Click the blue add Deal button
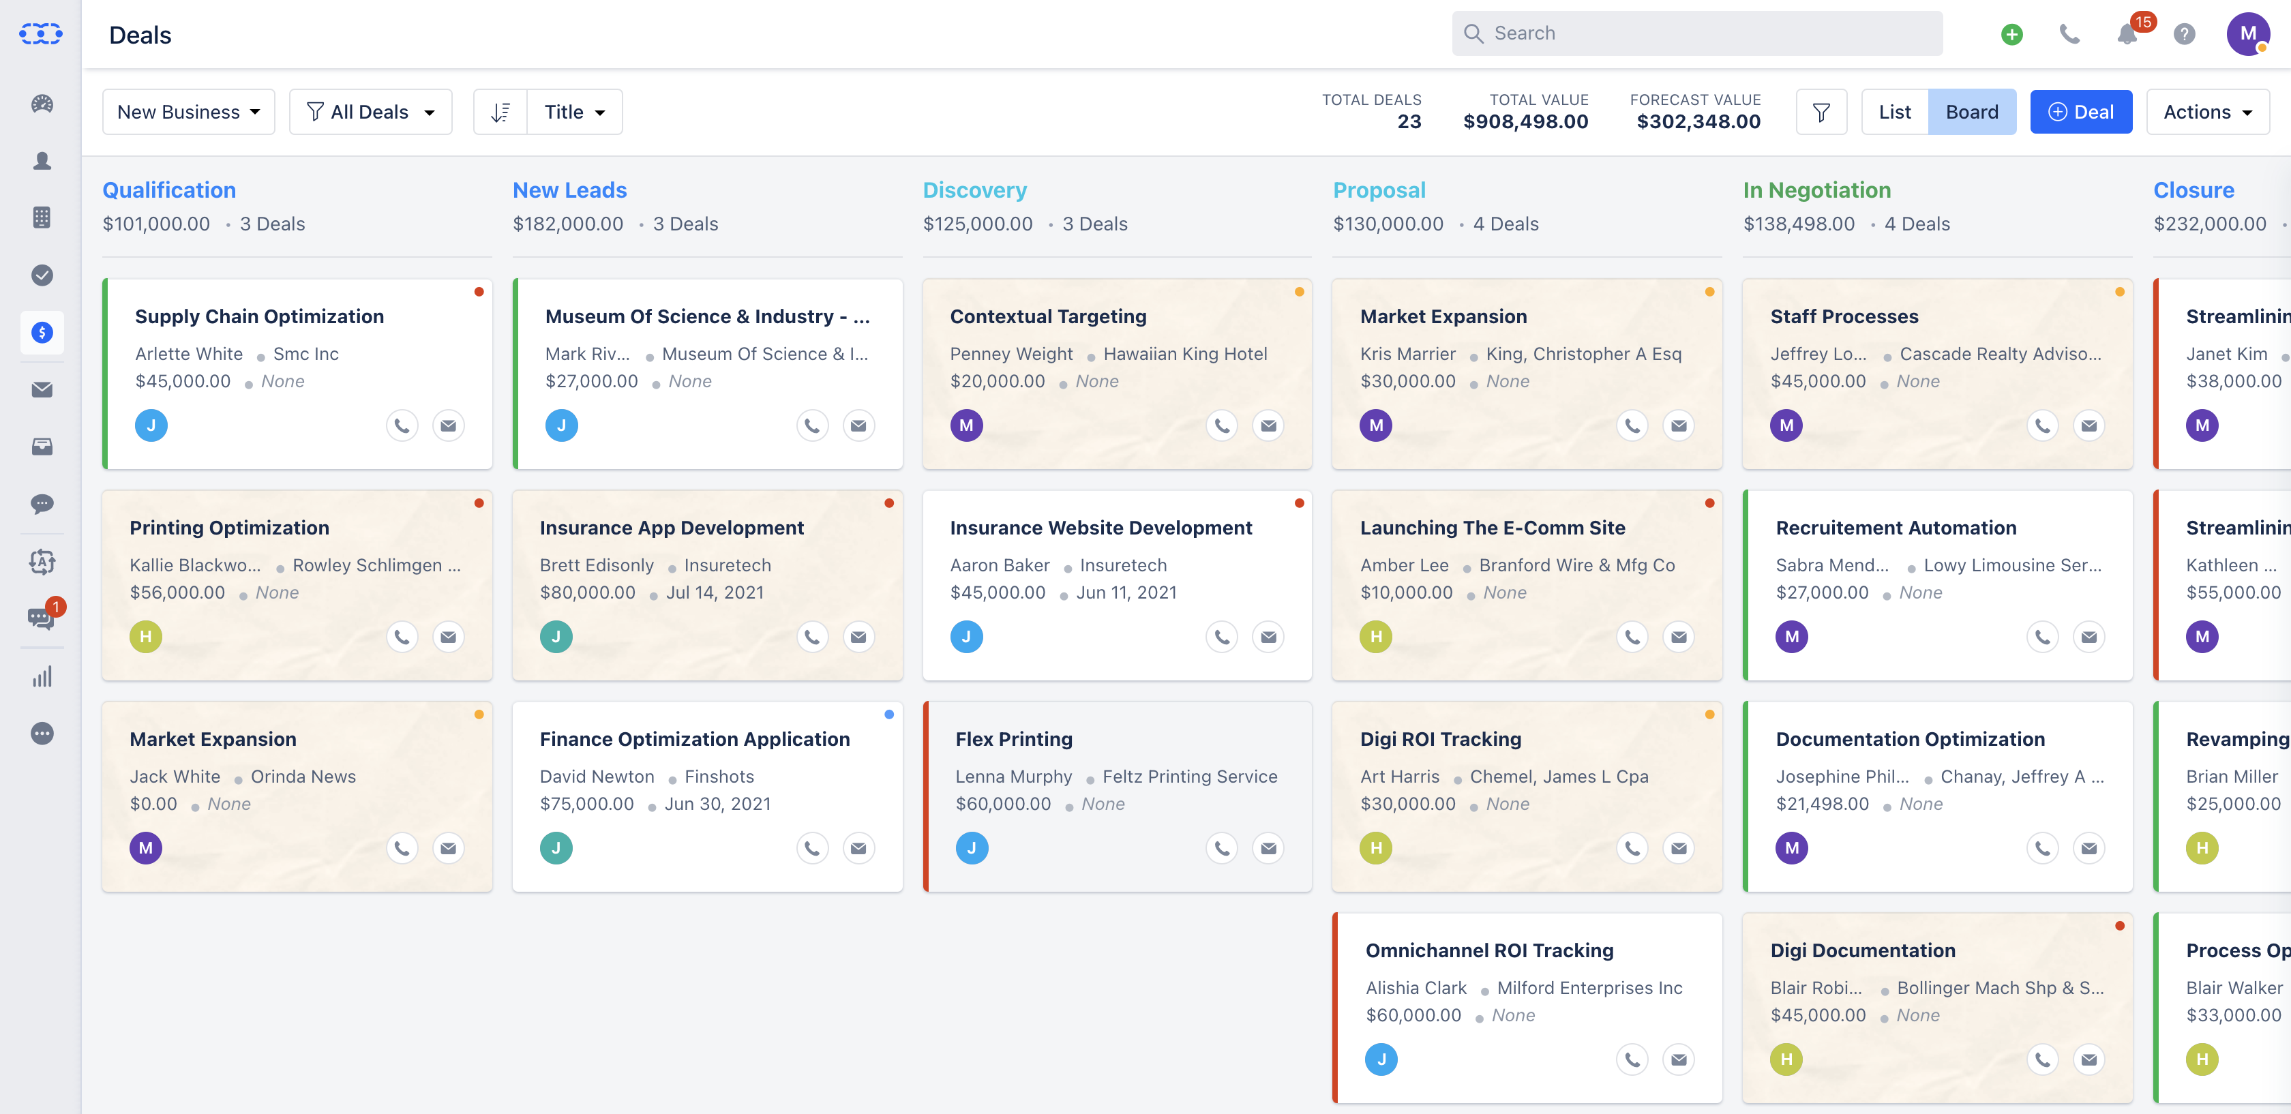Viewport: 2291px width, 1114px height. [x=2081, y=112]
